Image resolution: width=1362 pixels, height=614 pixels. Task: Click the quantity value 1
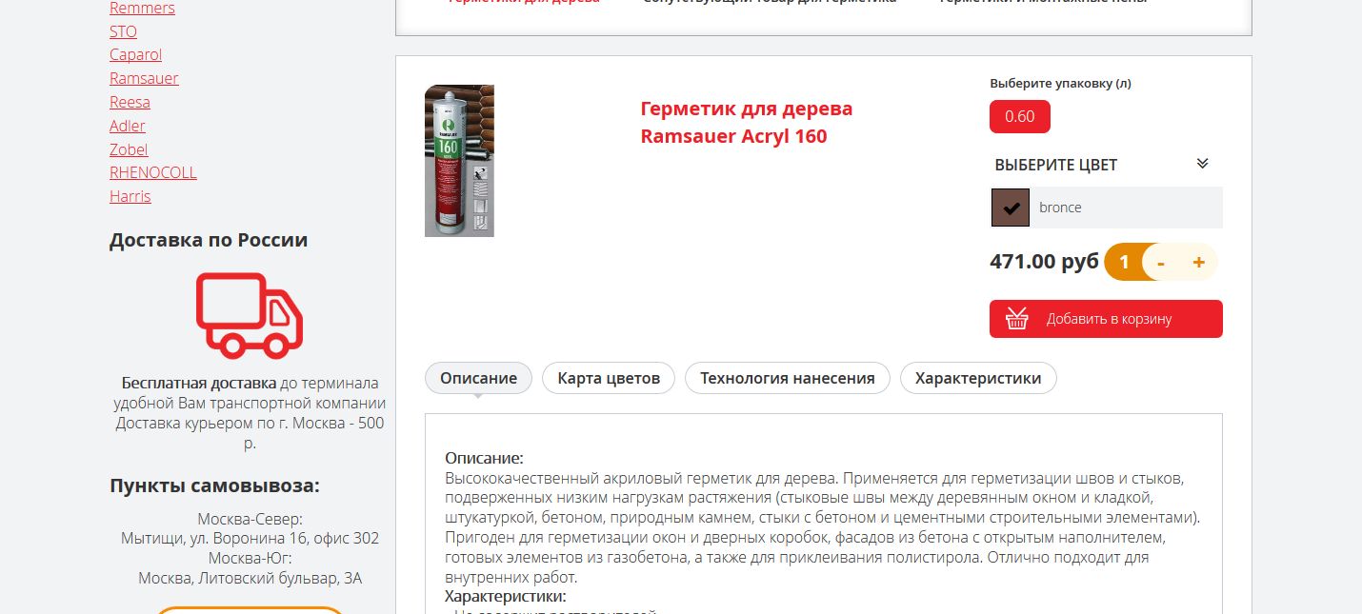(1124, 262)
